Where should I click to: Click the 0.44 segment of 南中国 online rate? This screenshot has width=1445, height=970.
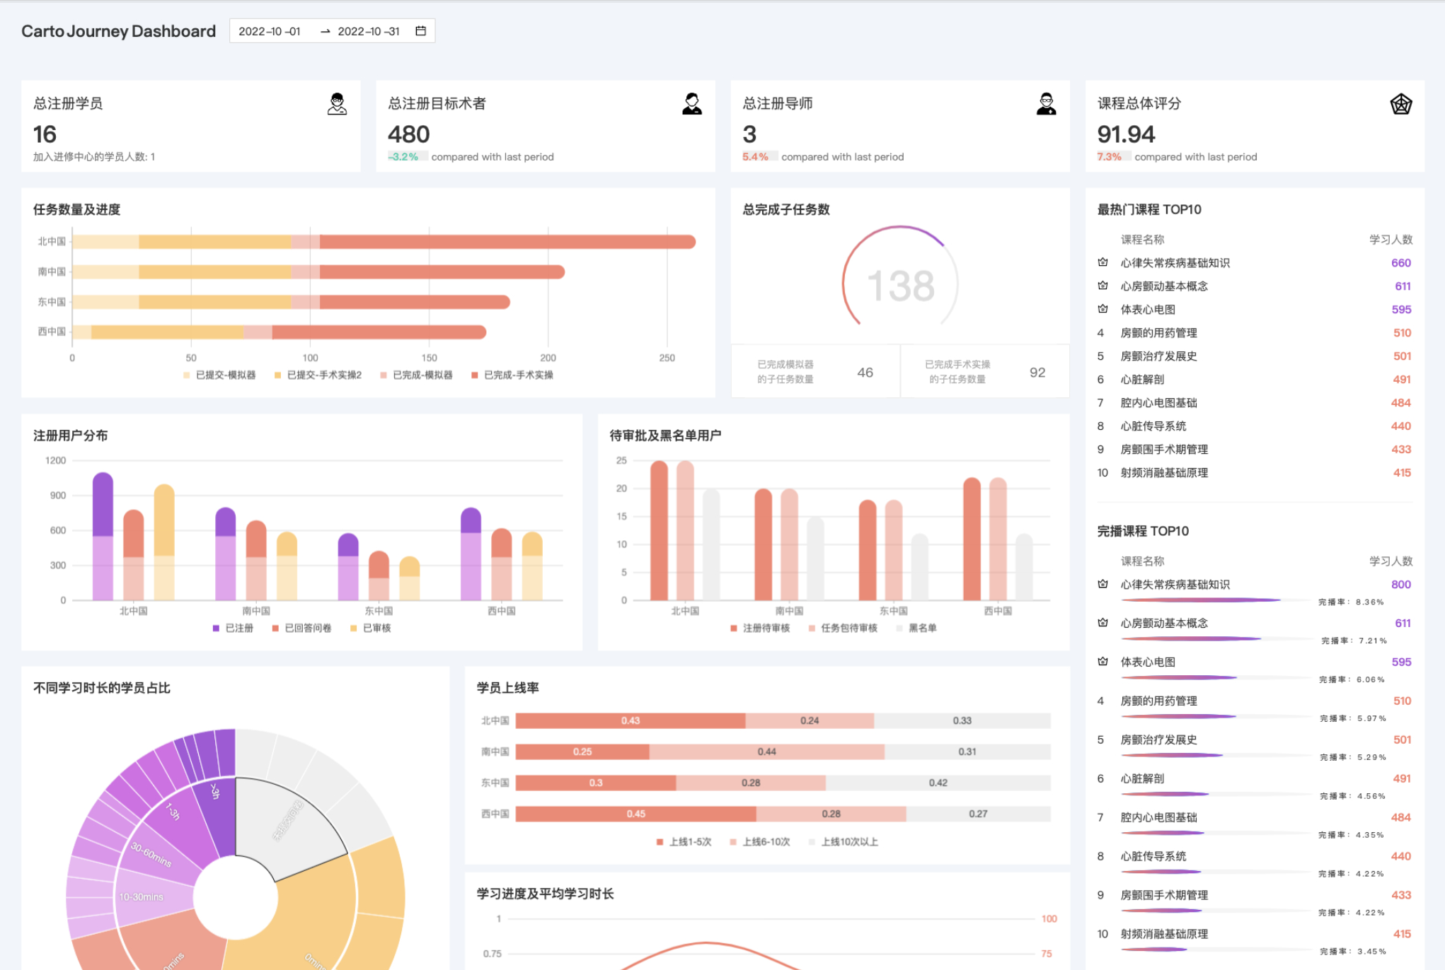click(x=767, y=752)
